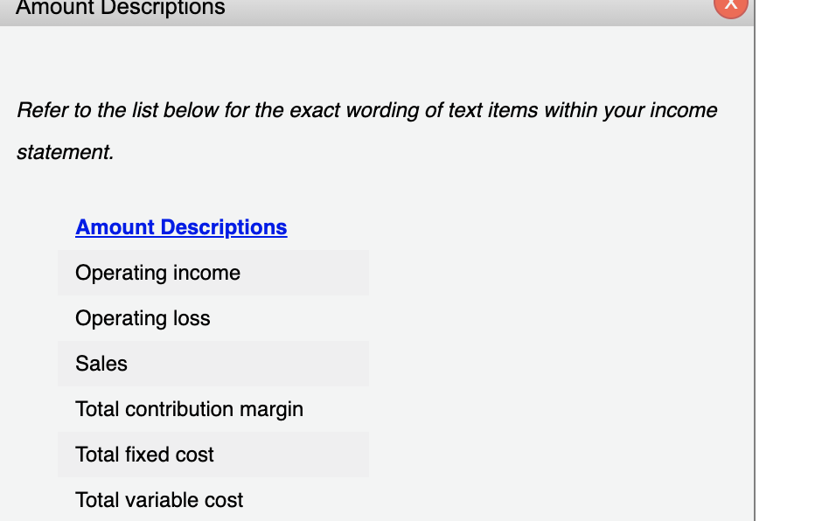Click the Amount Descriptions title bar
Screen dimensions: 822x521
click(x=120, y=10)
